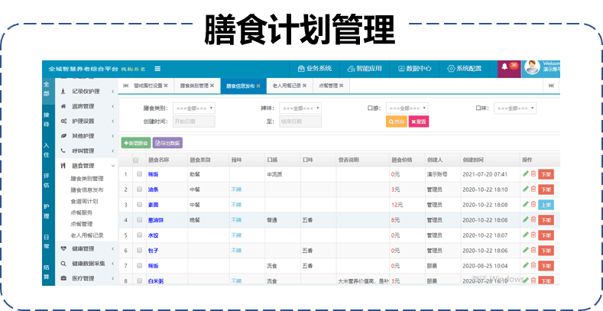603x311 pixels.
Task: Click the green edit pencil for 油条
Action: 525,189
